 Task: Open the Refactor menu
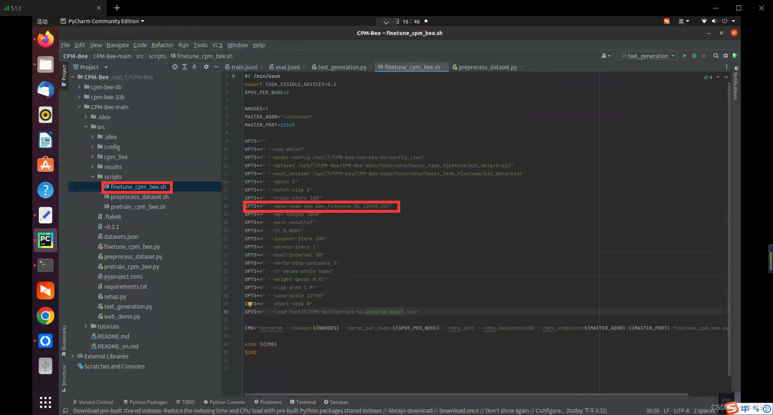[x=162, y=45]
